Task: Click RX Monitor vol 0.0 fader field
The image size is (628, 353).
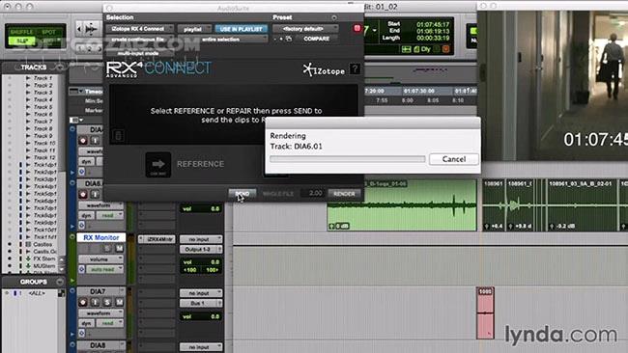Action: point(201,262)
